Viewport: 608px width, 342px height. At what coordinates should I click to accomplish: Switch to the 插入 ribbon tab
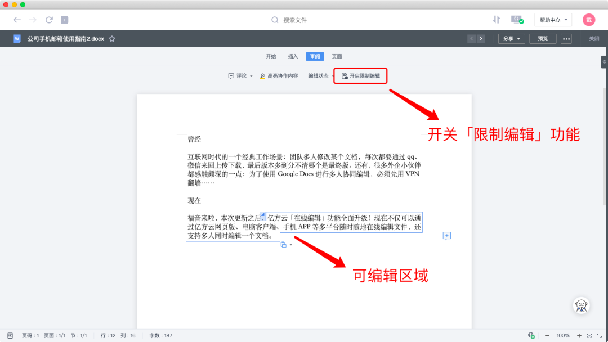pos(292,56)
